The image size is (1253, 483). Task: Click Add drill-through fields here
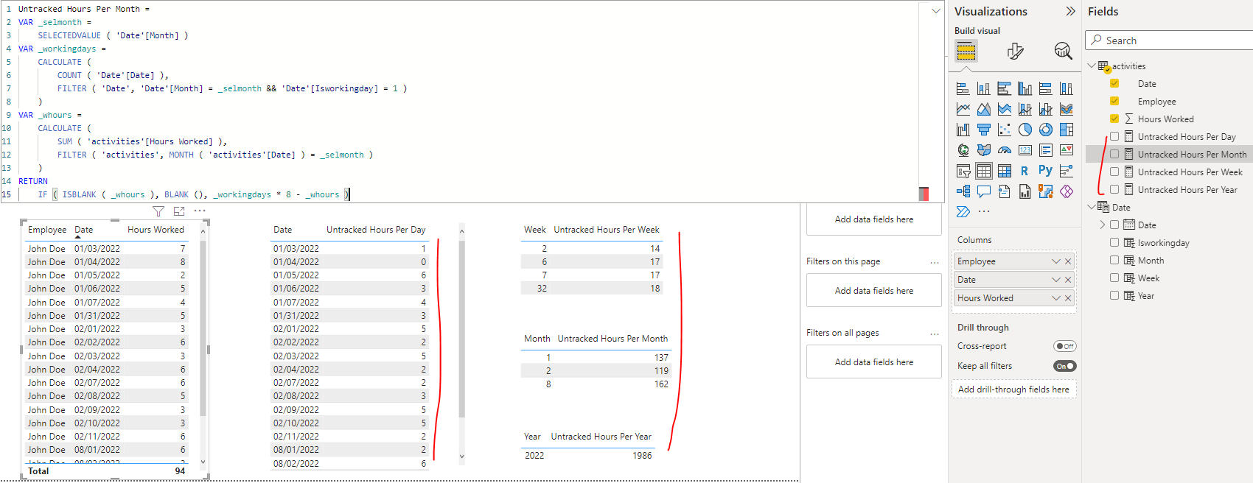1013,389
